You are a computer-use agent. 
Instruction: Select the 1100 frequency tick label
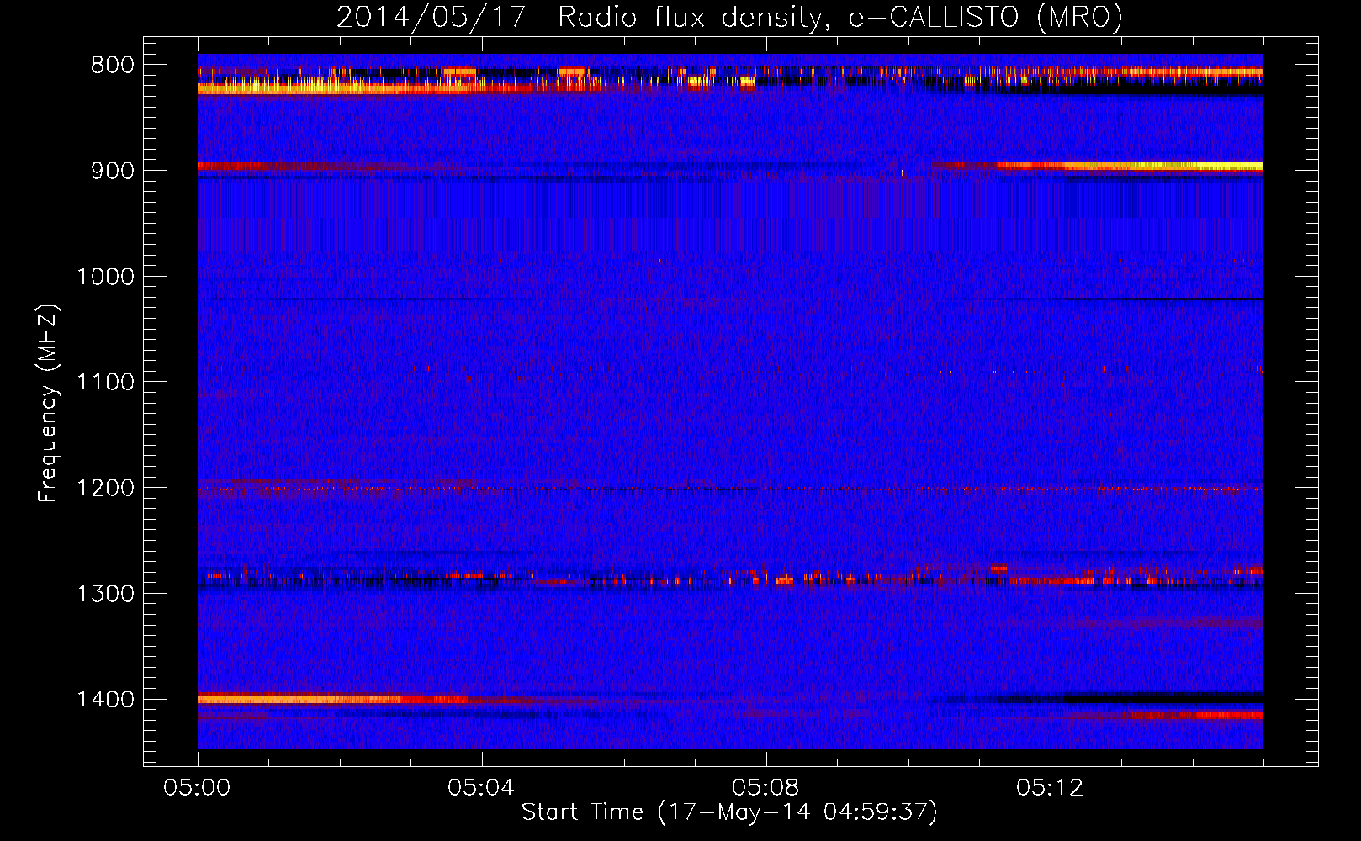(106, 383)
